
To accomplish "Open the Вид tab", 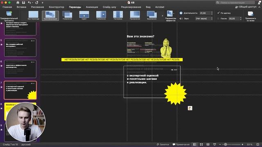I will point(148,7).
